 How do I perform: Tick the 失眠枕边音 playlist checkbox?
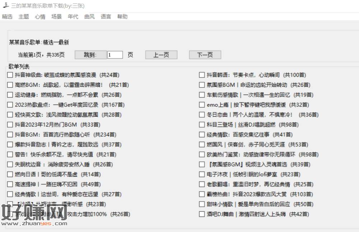coord(10,164)
